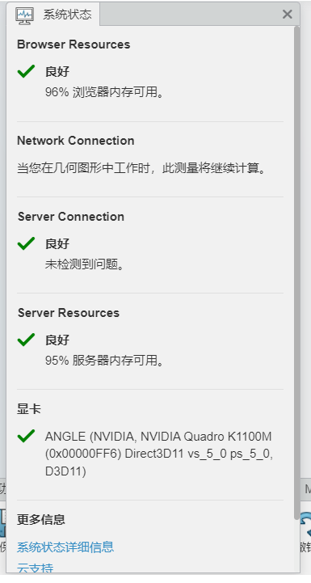
Task: Click the system status monitor icon
Action: point(25,15)
